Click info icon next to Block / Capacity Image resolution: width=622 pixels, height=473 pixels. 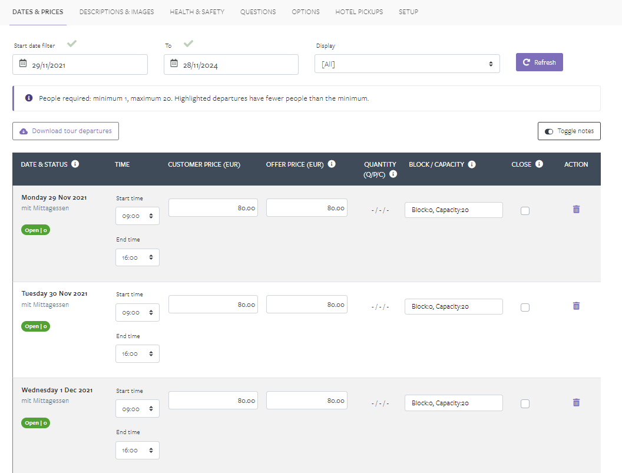[472, 164]
